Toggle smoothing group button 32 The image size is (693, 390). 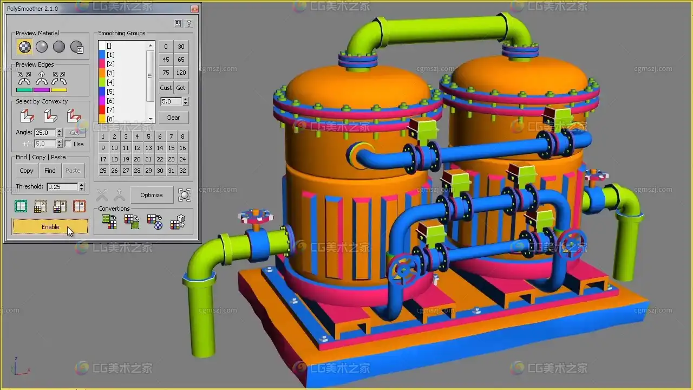(x=182, y=171)
